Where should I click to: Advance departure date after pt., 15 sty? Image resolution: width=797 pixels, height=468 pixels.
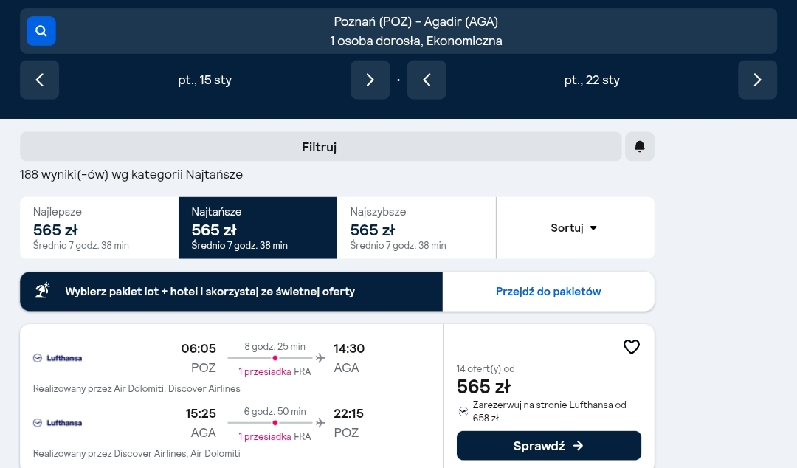pyautogui.click(x=370, y=80)
